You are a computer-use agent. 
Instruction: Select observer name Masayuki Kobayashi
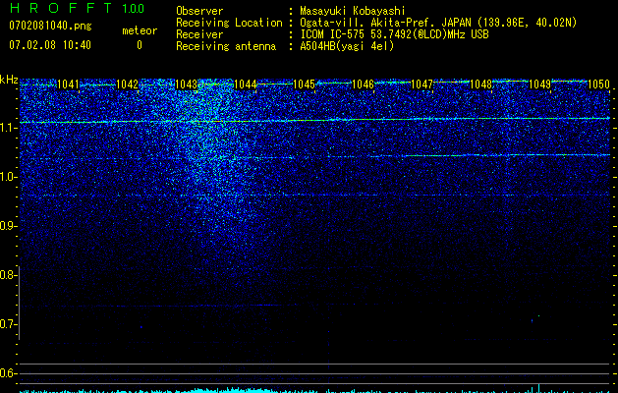click(353, 11)
